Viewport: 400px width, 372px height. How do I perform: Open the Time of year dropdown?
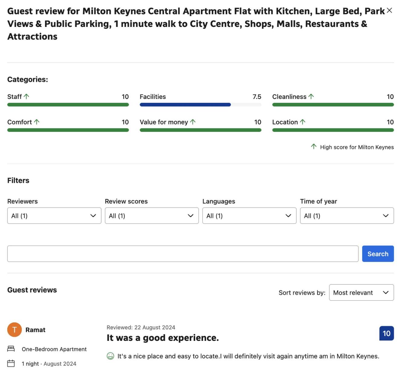click(x=347, y=216)
